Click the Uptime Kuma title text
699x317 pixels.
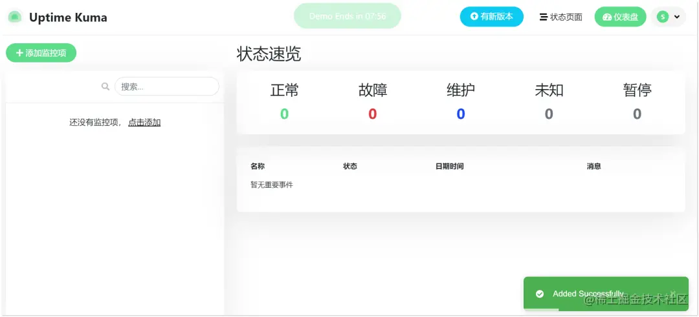click(68, 18)
